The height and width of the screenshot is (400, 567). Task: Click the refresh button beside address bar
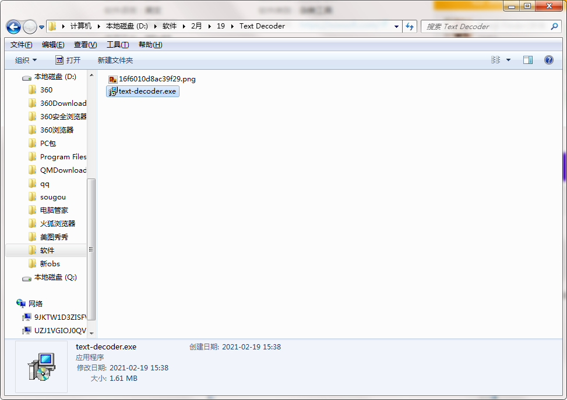point(410,26)
